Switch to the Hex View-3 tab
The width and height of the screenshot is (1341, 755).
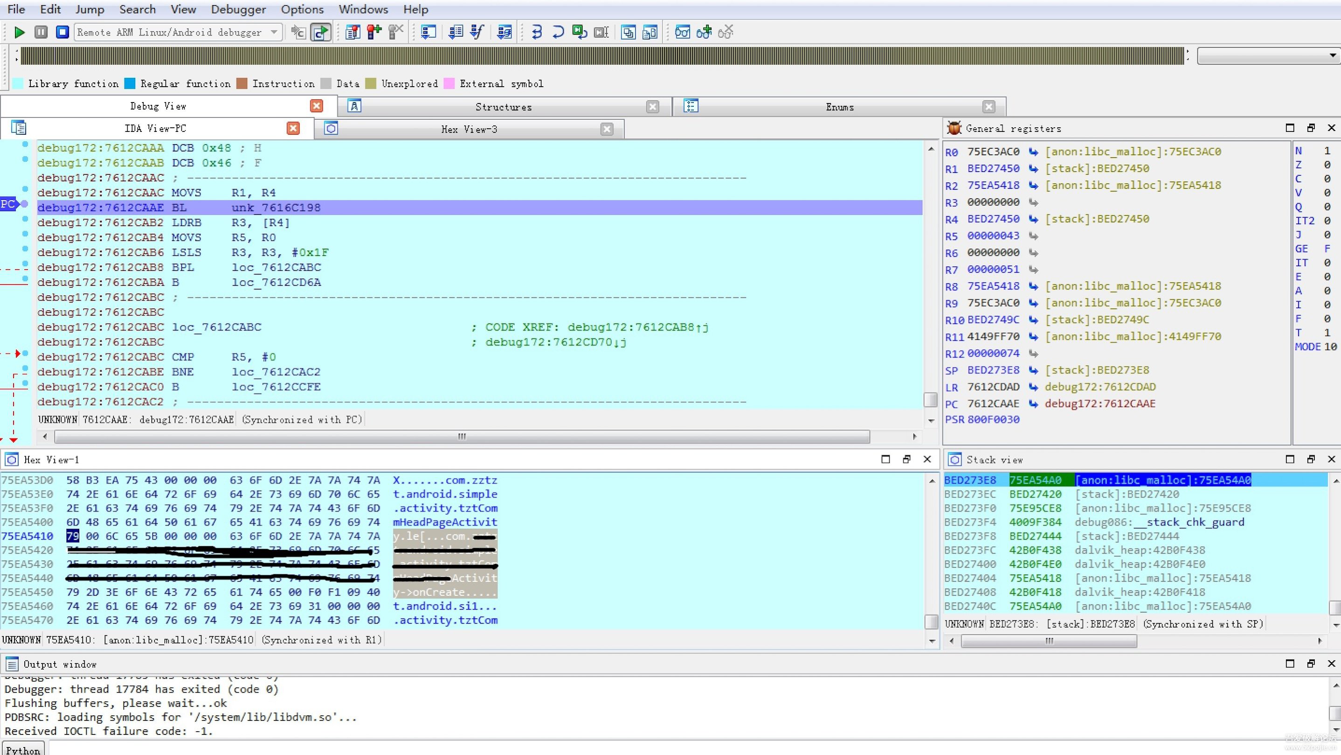(x=469, y=129)
